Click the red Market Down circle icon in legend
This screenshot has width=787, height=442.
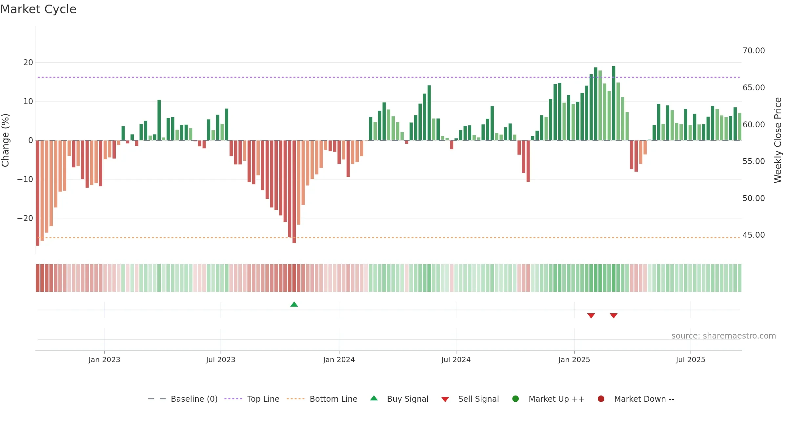[x=601, y=399]
